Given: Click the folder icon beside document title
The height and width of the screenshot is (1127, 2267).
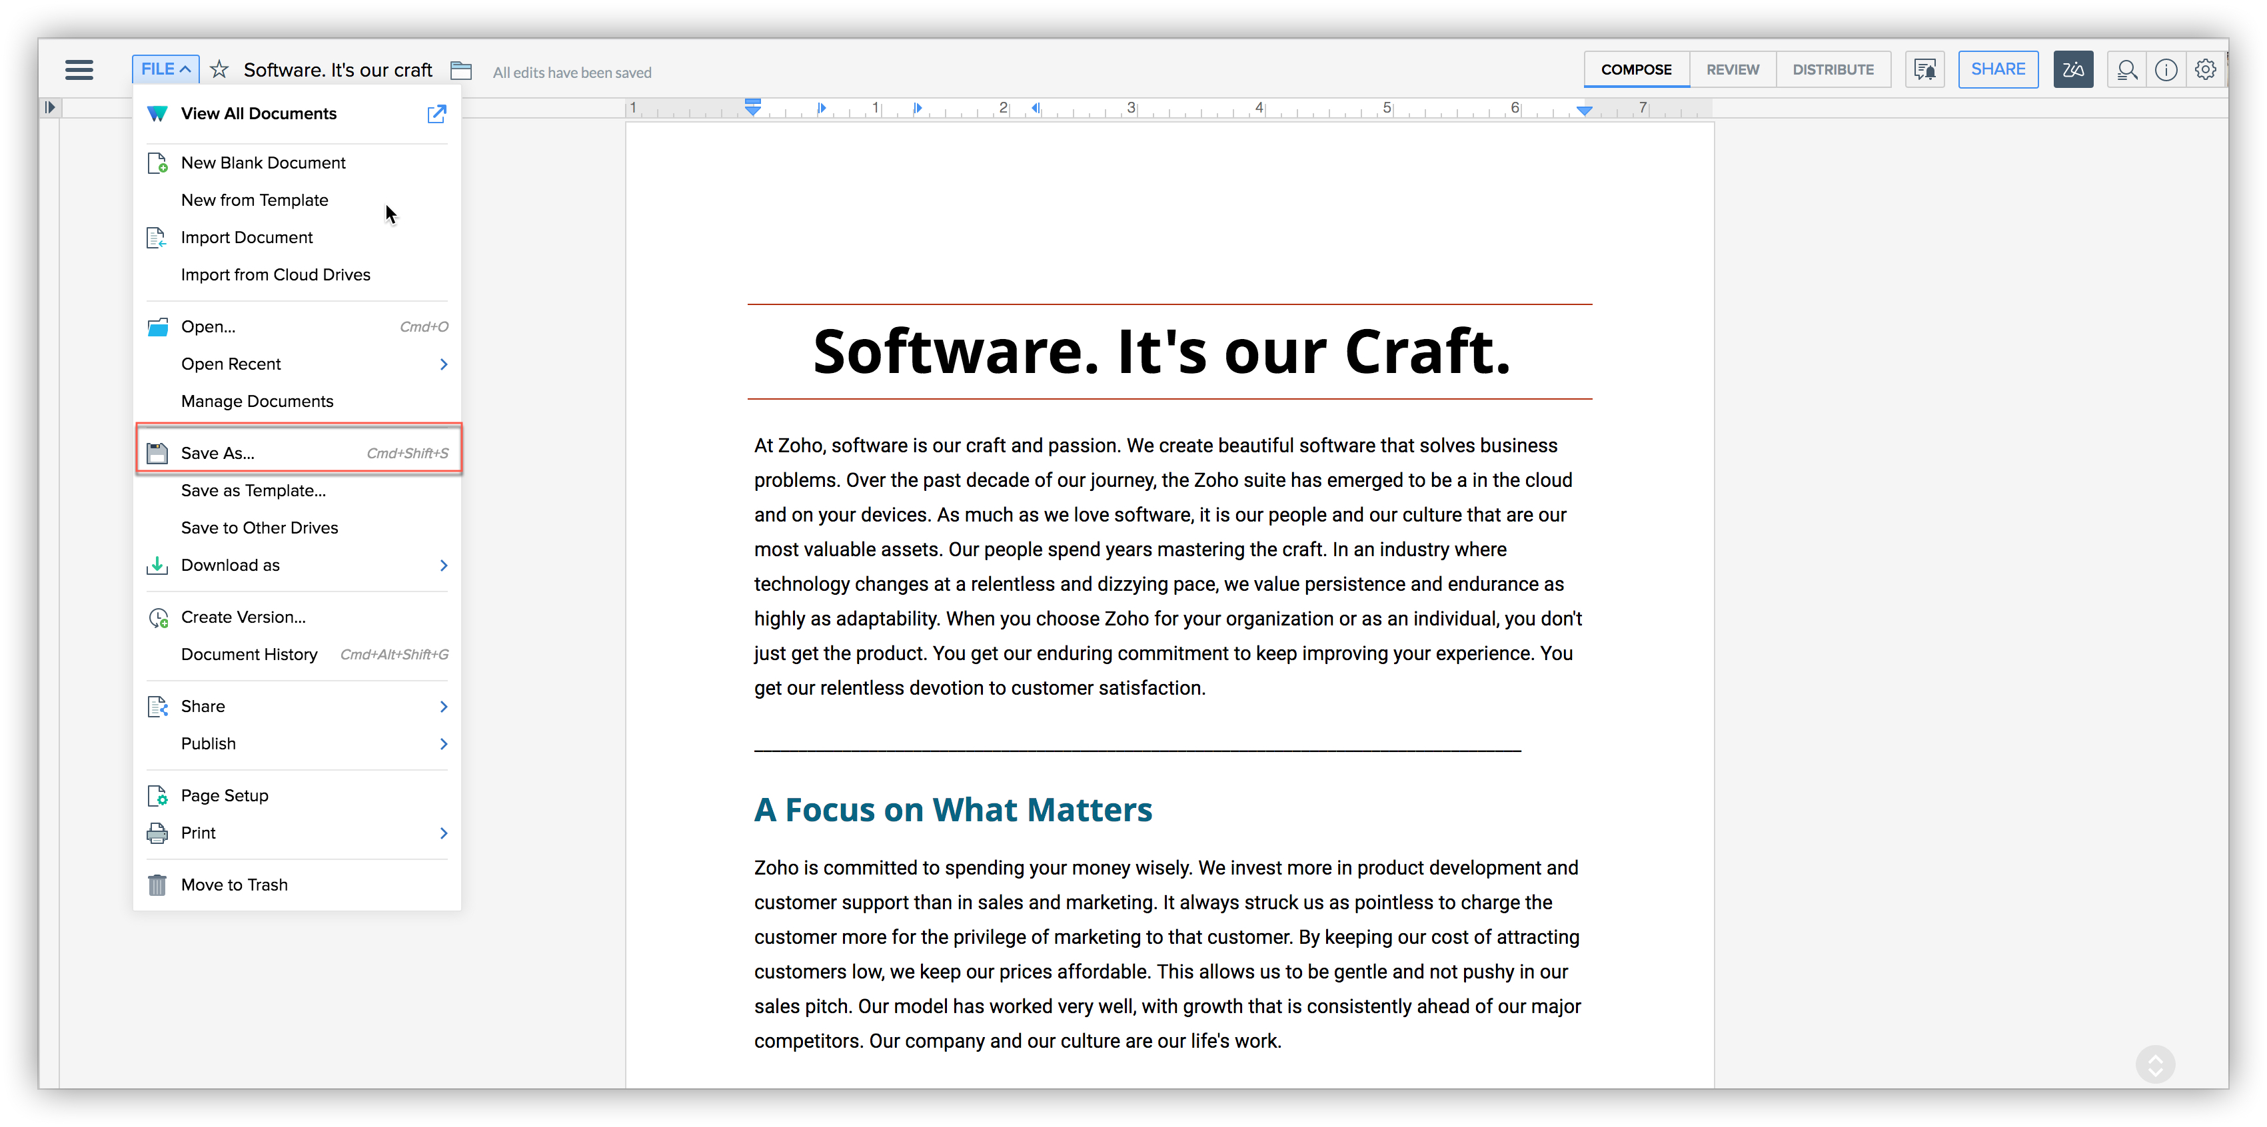Looking at the screenshot, I should [461, 71].
